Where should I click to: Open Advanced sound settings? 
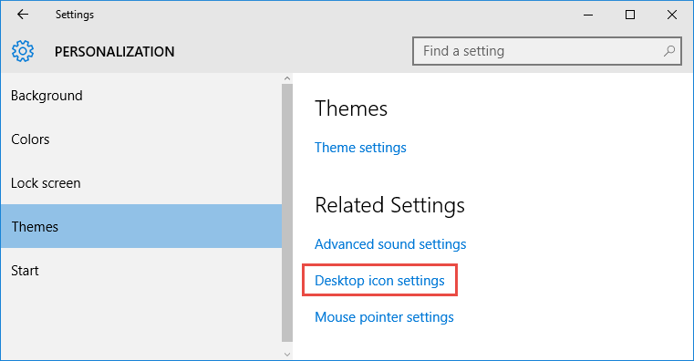tap(390, 244)
